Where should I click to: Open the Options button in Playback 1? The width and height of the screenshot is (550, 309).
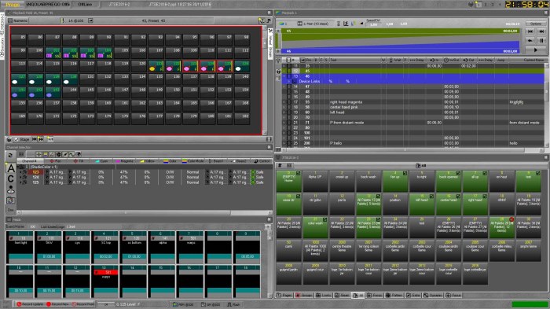536,24
